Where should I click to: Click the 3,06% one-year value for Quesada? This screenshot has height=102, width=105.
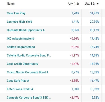[75, 30]
